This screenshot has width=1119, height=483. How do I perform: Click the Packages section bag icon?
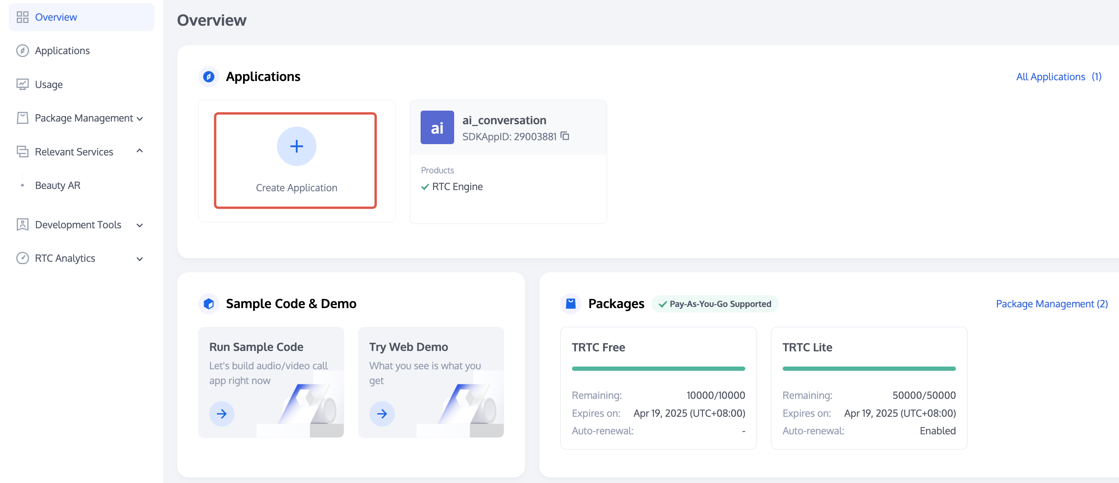pos(570,303)
